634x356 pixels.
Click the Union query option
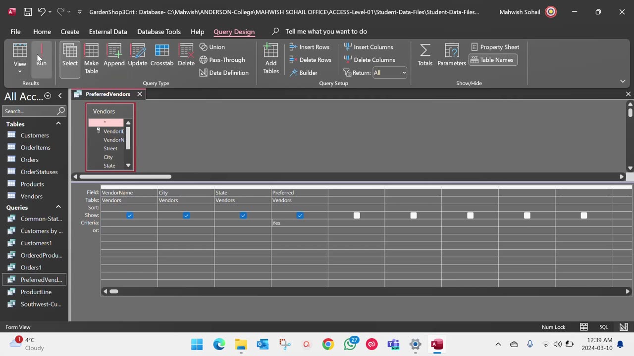pyautogui.click(x=212, y=47)
